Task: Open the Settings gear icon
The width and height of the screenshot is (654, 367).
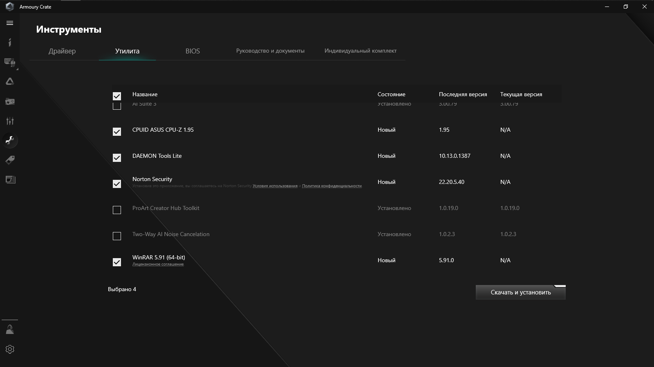Action: click(x=10, y=349)
